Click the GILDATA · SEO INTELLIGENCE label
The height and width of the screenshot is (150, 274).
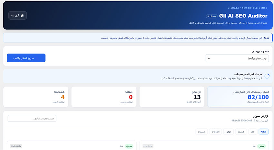[x=247, y=8]
